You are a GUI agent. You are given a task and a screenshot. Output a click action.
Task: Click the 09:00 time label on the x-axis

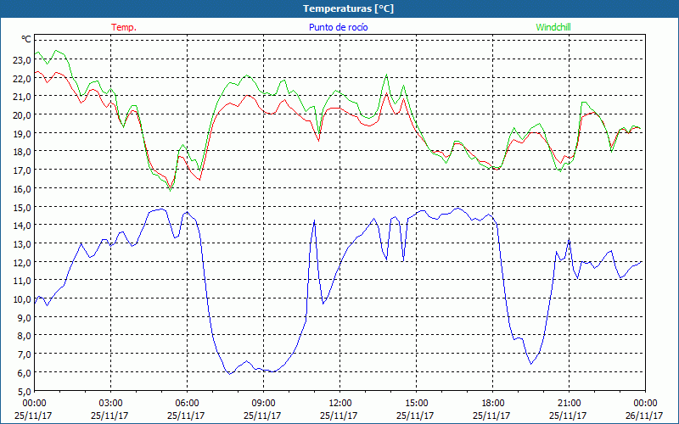(263, 404)
